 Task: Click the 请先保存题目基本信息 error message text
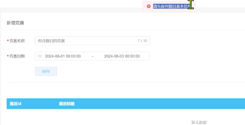click(x=172, y=6)
